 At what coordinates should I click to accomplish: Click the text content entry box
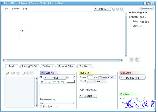coord(57,90)
